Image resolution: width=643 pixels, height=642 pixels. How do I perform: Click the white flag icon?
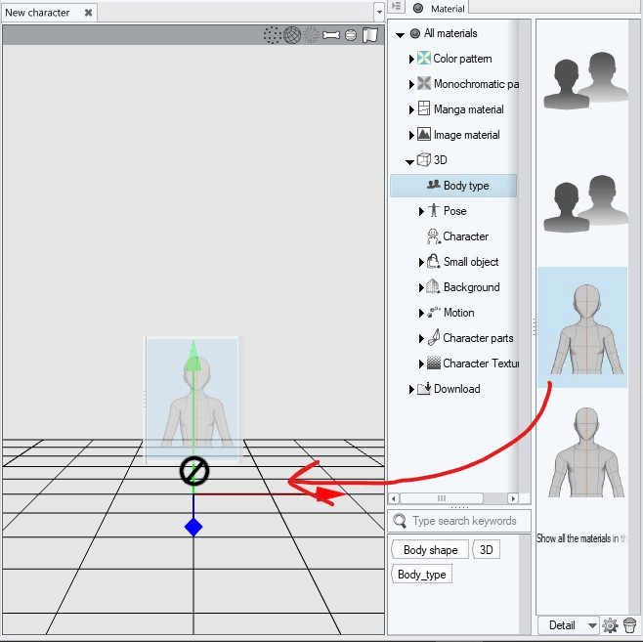[x=370, y=35]
